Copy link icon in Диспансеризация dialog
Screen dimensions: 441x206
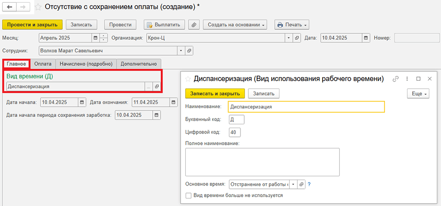pyautogui.click(x=396, y=79)
